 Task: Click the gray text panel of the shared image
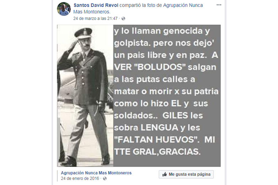click(x=167, y=96)
